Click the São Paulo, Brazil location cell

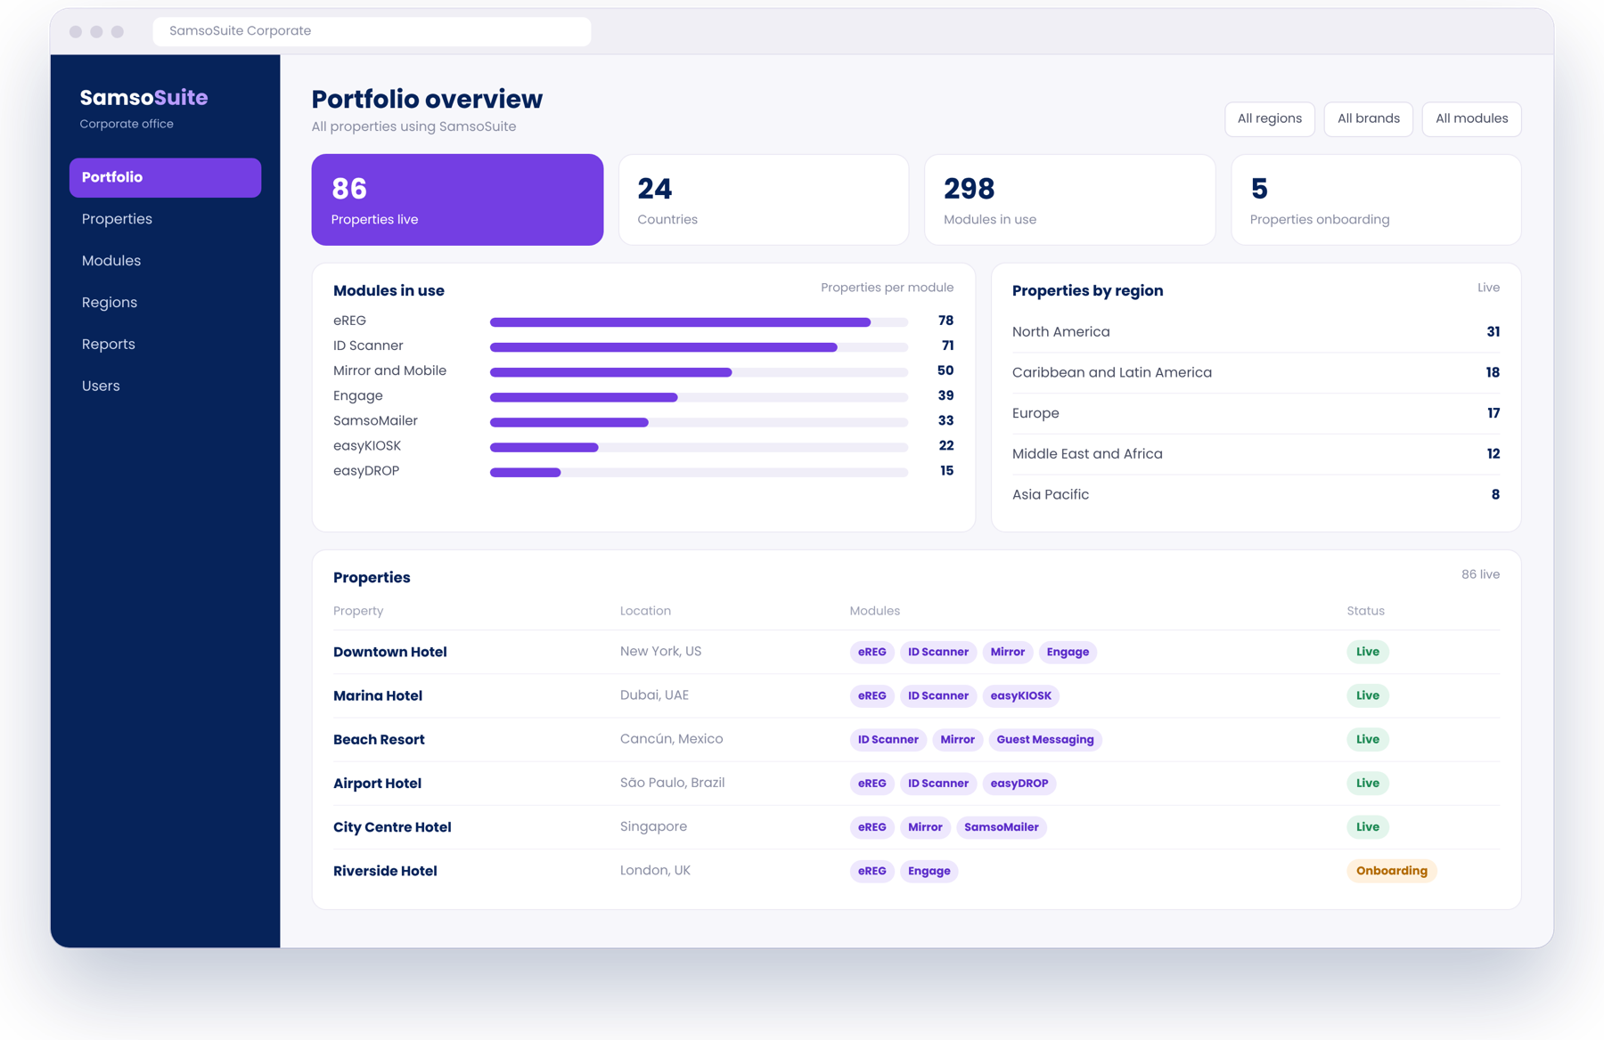click(x=672, y=783)
